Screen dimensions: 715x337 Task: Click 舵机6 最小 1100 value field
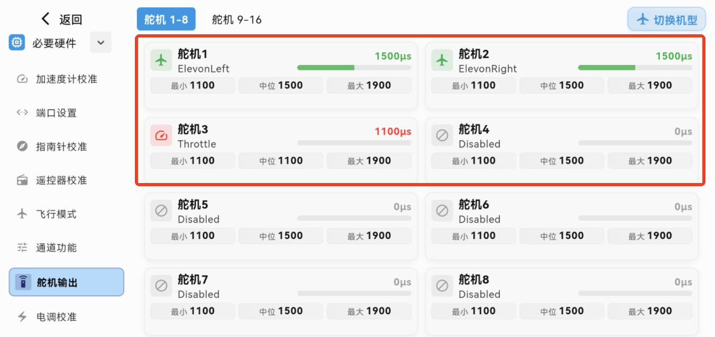click(x=473, y=236)
